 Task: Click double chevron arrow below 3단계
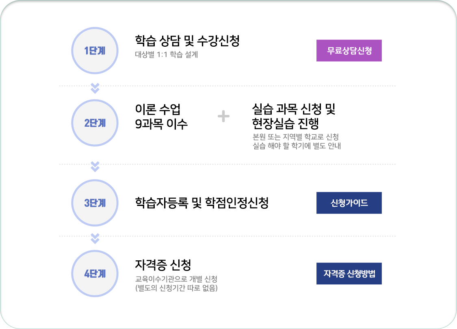pyautogui.click(x=95, y=238)
